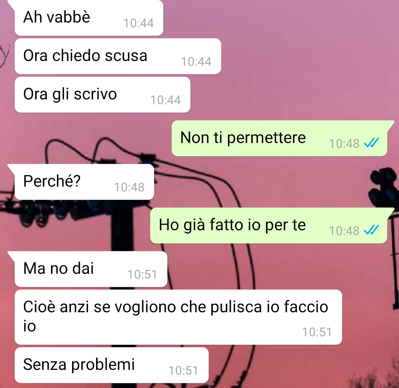Tap the 'Ora gli scrivo' message bubble
The height and width of the screenshot is (388, 399).
pyautogui.click(x=103, y=95)
